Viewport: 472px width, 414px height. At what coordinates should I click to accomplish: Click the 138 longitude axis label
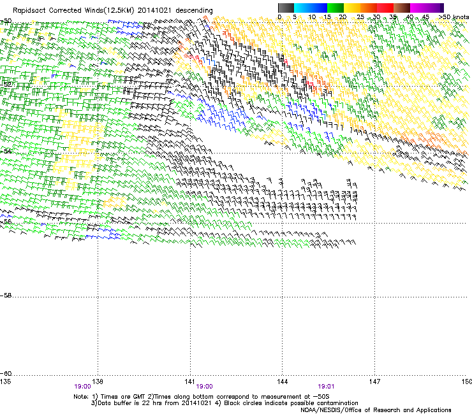click(x=98, y=382)
